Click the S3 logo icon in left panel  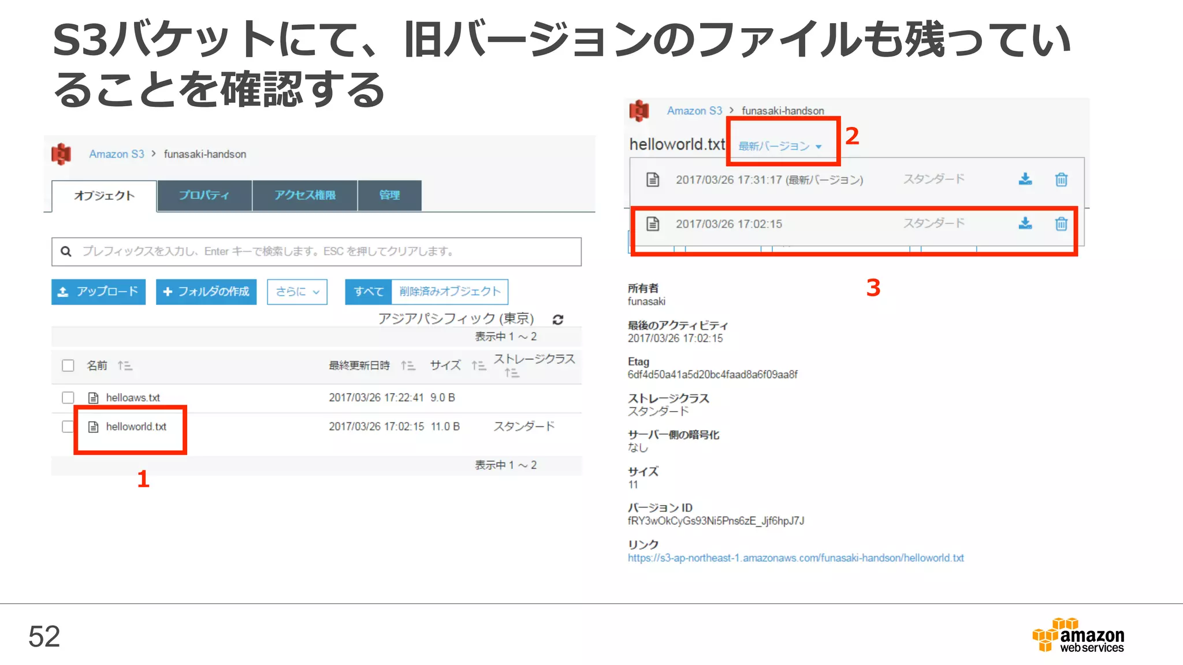point(61,154)
